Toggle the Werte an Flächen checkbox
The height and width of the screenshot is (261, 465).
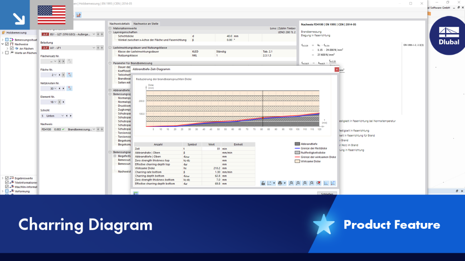[x=7, y=53]
